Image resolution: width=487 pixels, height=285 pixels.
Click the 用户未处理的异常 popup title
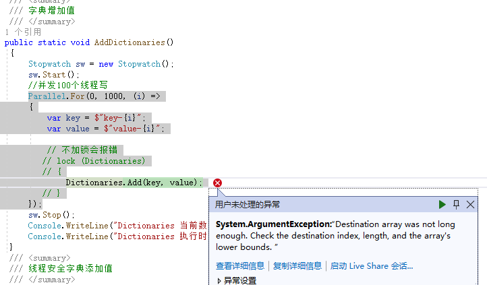tap(248, 204)
